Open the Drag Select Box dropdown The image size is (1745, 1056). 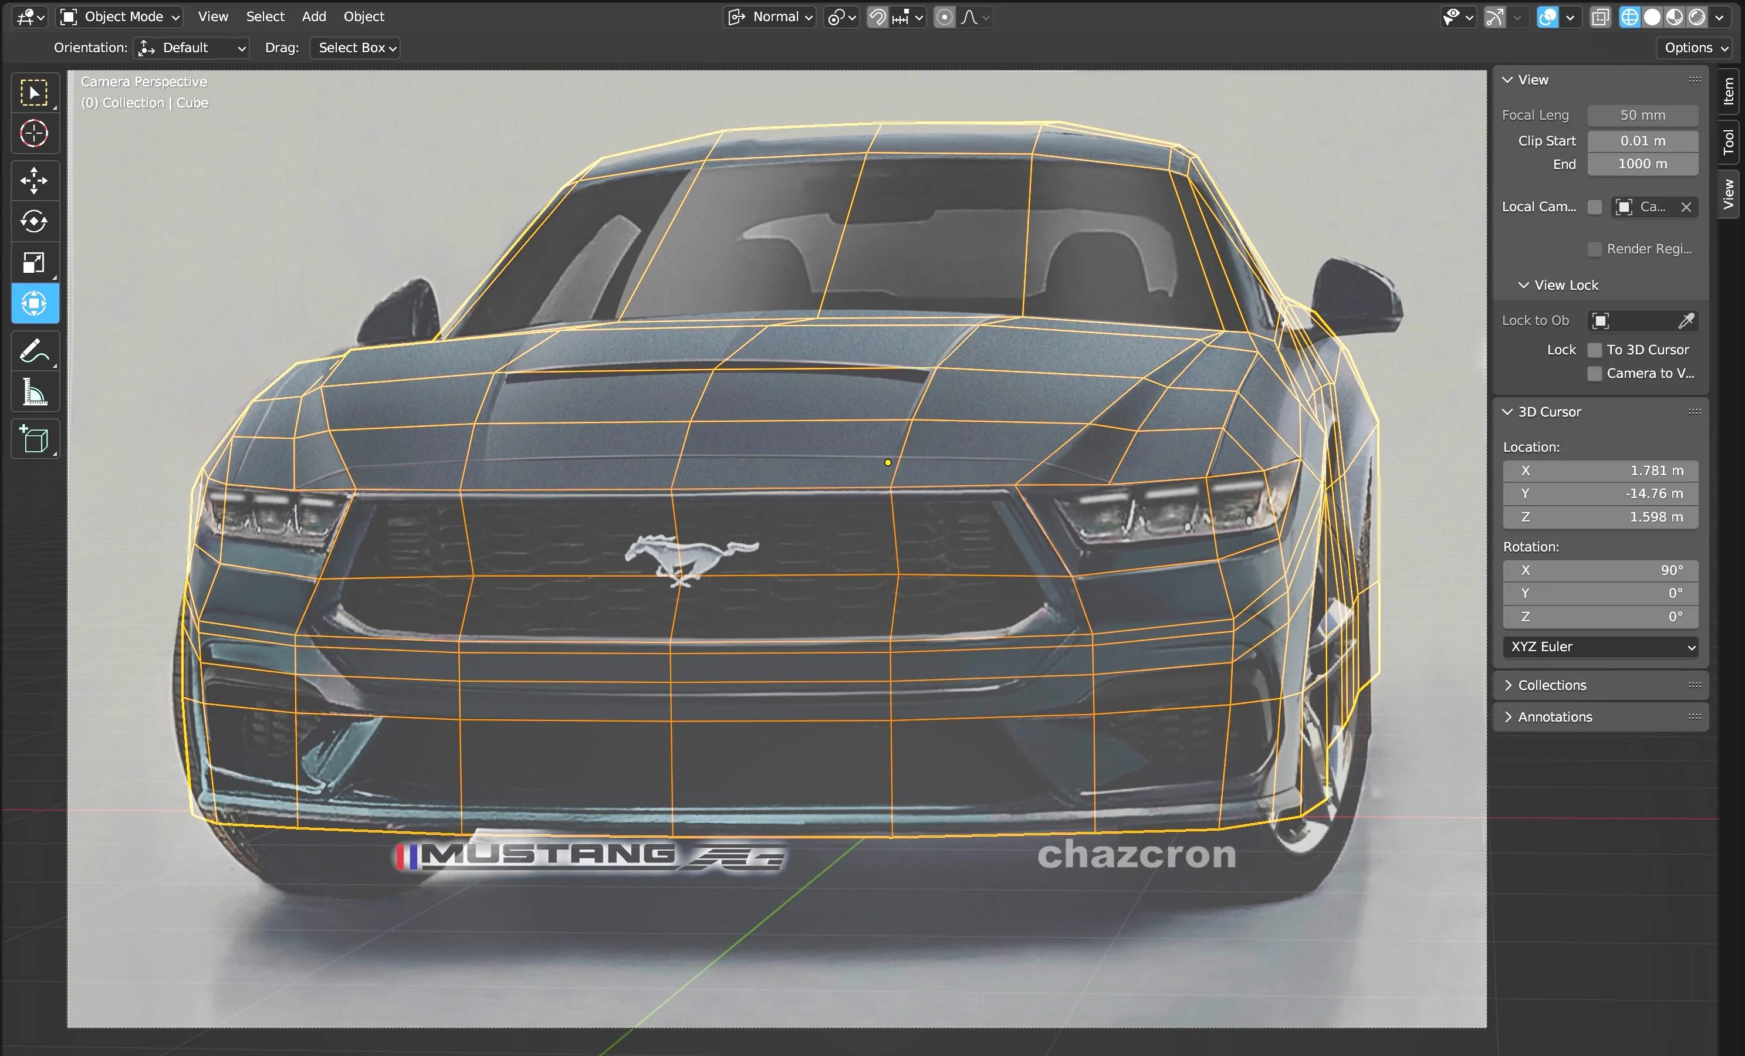tap(356, 48)
